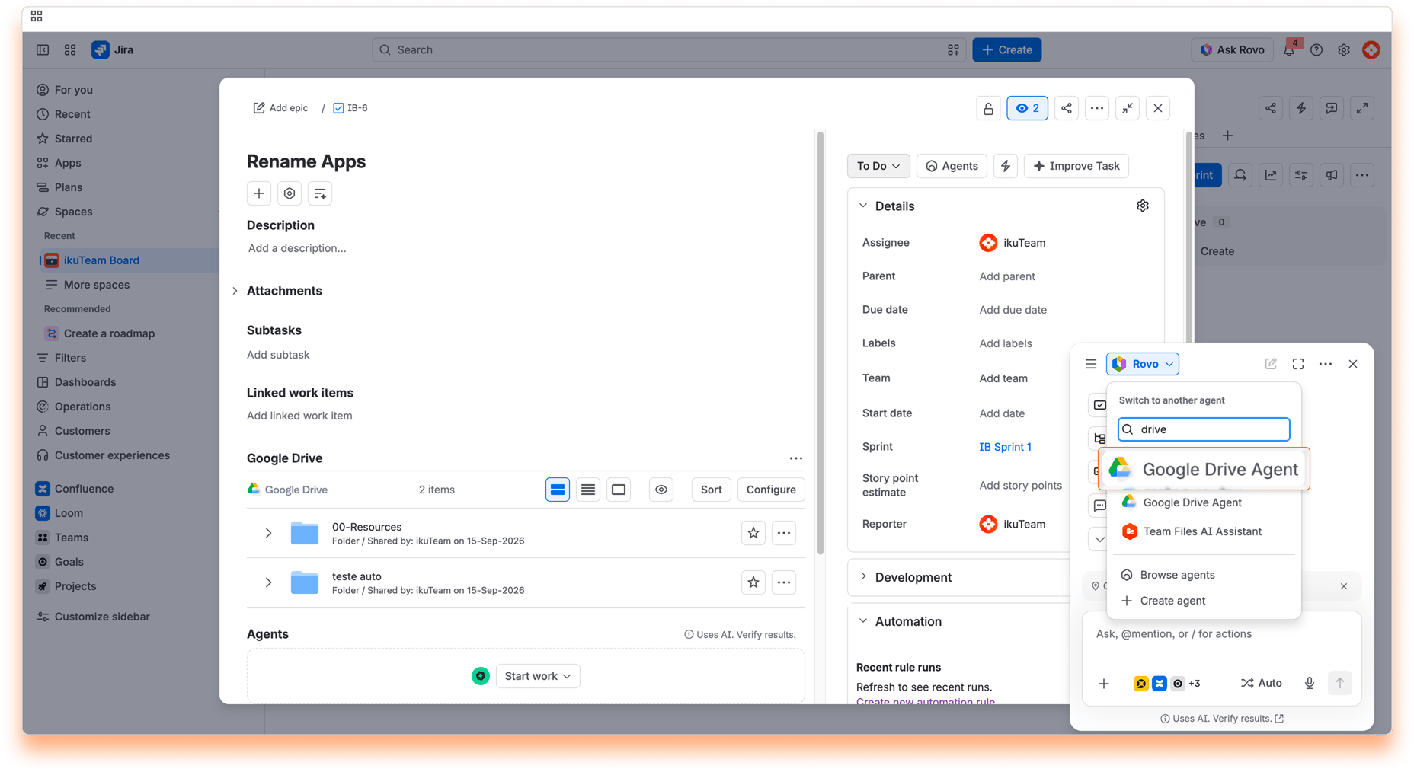Screen dimensions: 1414x772
Task: Click the plus add icon under Rename Apps
Action: [259, 193]
